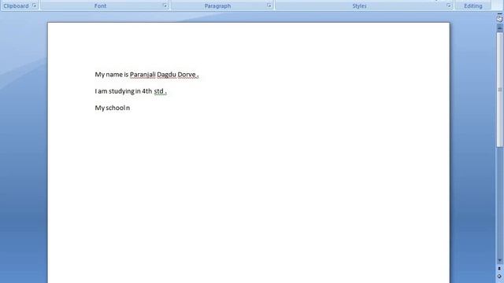Click on "4th" in the second line
The height and width of the screenshot is (283, 504).
click(x=147, y=91)
